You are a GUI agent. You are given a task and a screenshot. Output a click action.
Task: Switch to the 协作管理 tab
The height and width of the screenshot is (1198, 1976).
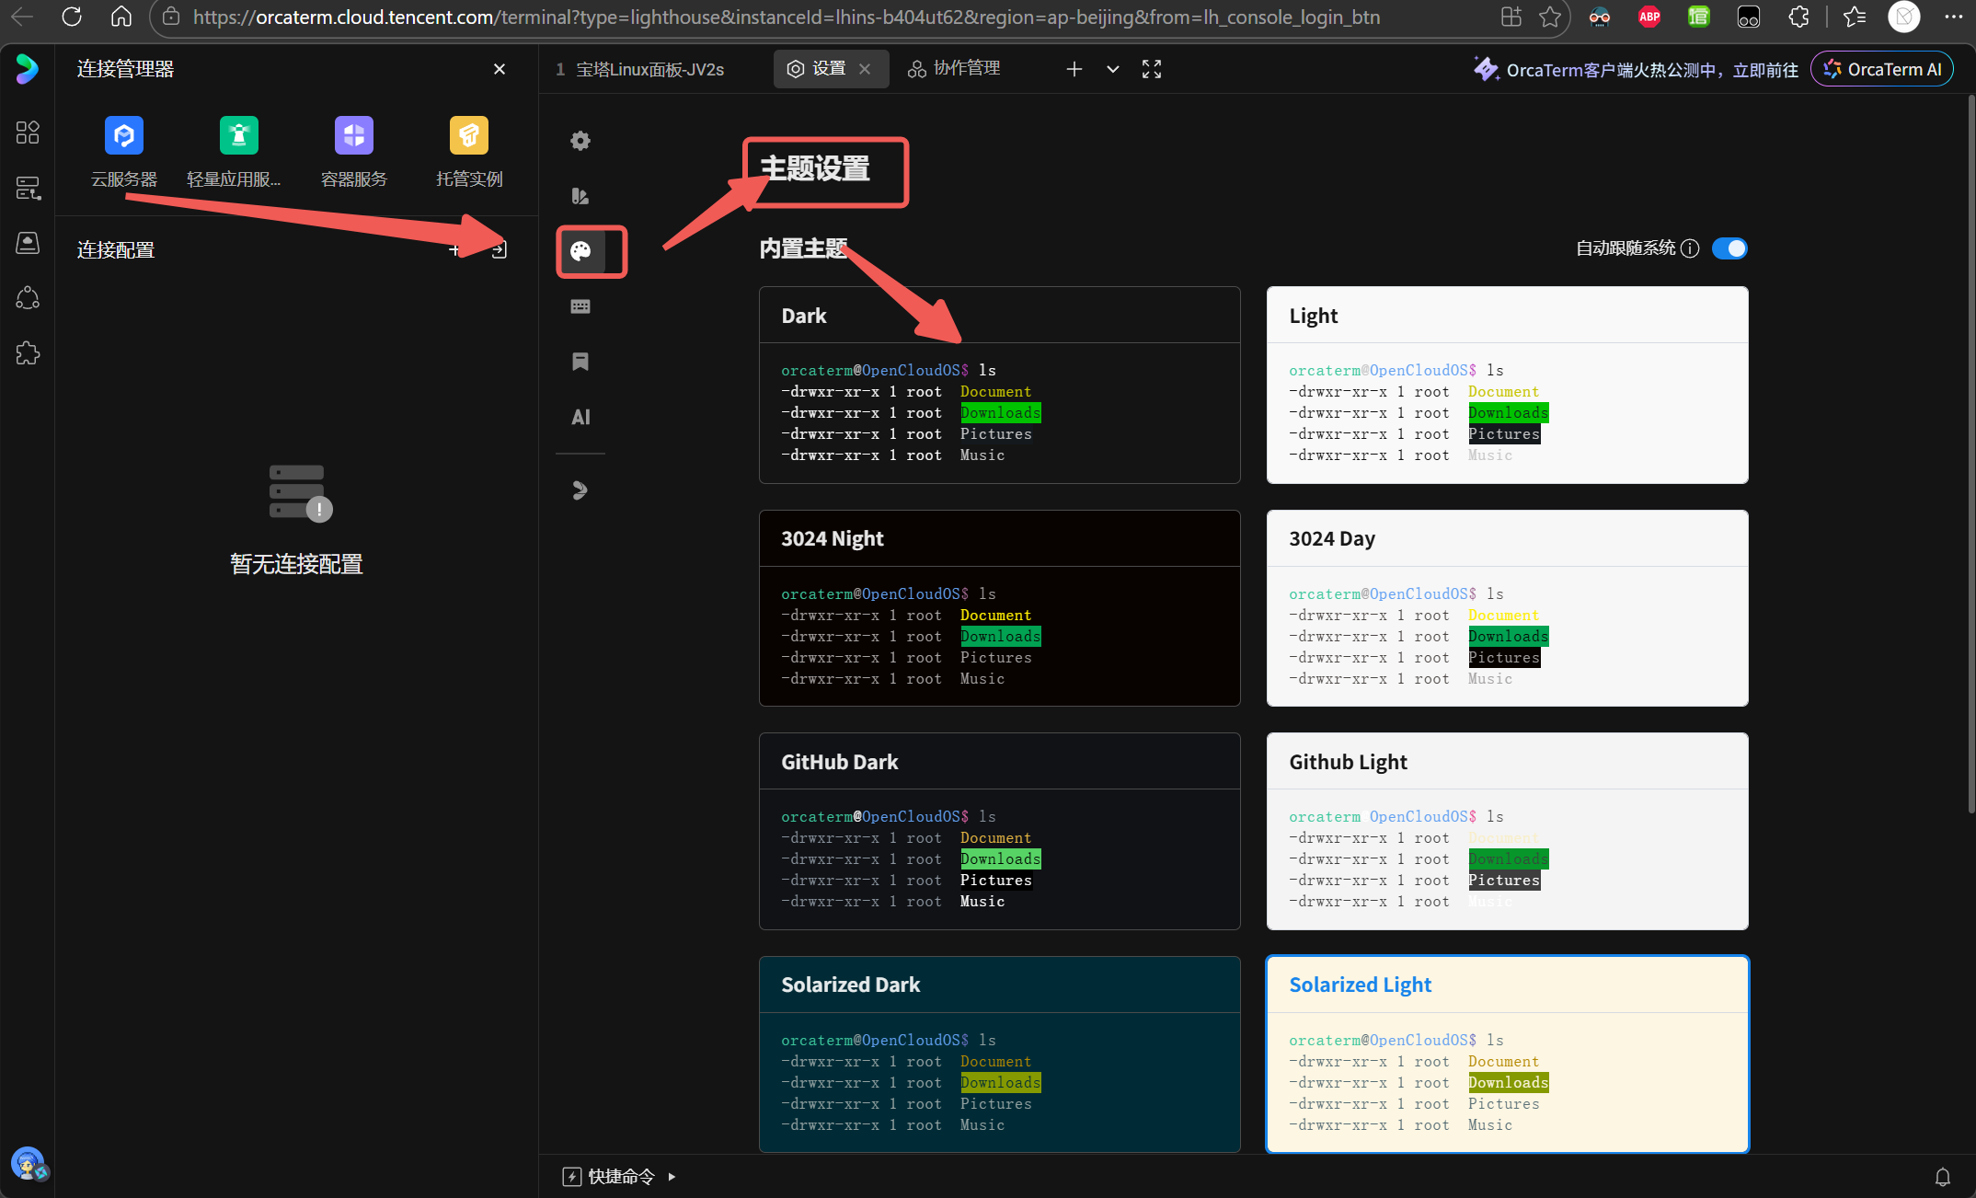955,69
